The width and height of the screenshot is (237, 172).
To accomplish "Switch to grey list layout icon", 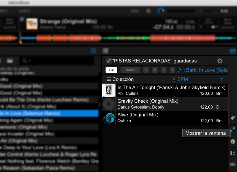I will point(106,51).
